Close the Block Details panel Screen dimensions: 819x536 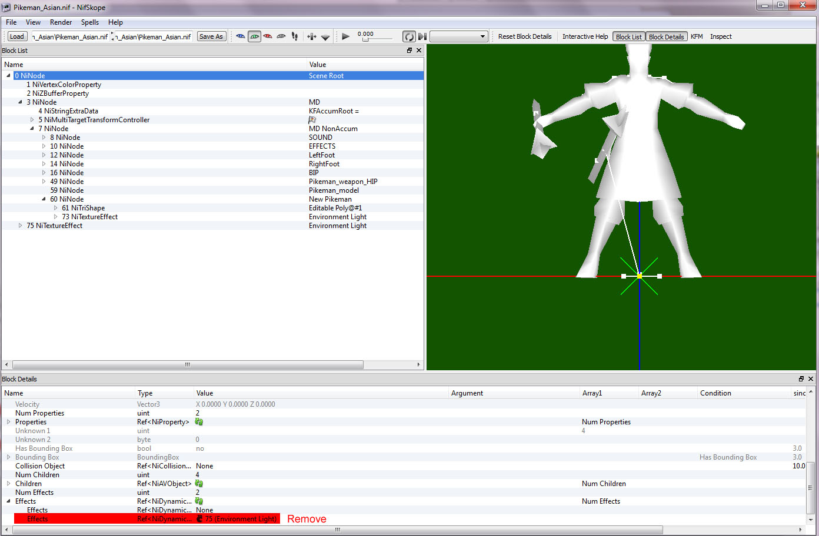point(811,379)
